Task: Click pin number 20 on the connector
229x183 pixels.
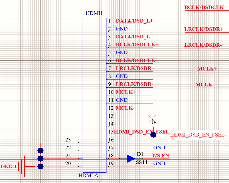Action: point(68,163)
